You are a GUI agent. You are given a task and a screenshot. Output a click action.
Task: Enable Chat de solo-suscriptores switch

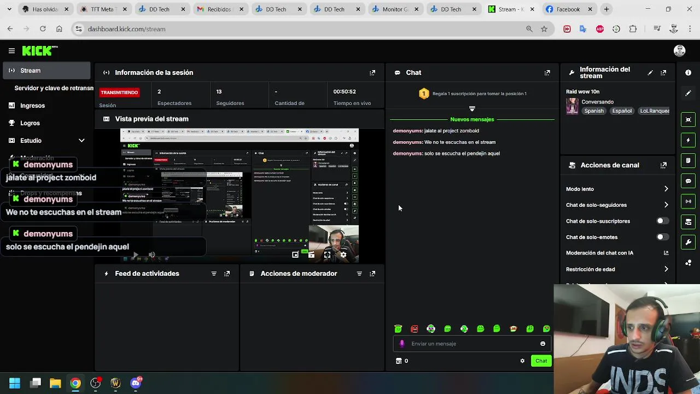(662, 221)
